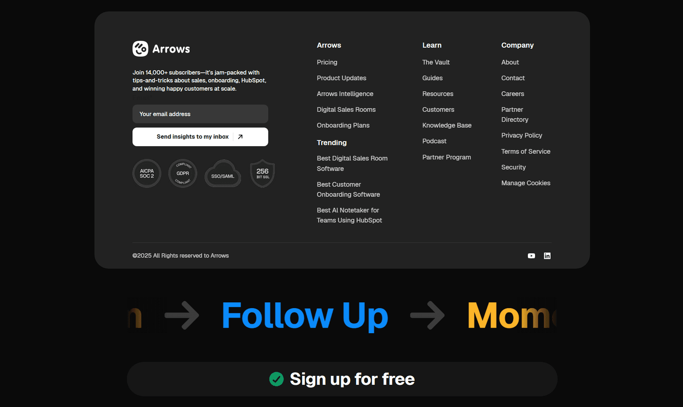The height and width of the screenshot is (407, 683).
Task: Click the Join 14,000+ subscribers paragraph
Action: (x=199, y=80)
